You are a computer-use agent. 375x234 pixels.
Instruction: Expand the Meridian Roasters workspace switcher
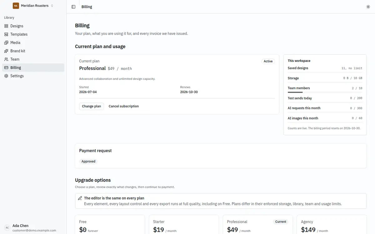pyautogui.click(x=33, y=6)
